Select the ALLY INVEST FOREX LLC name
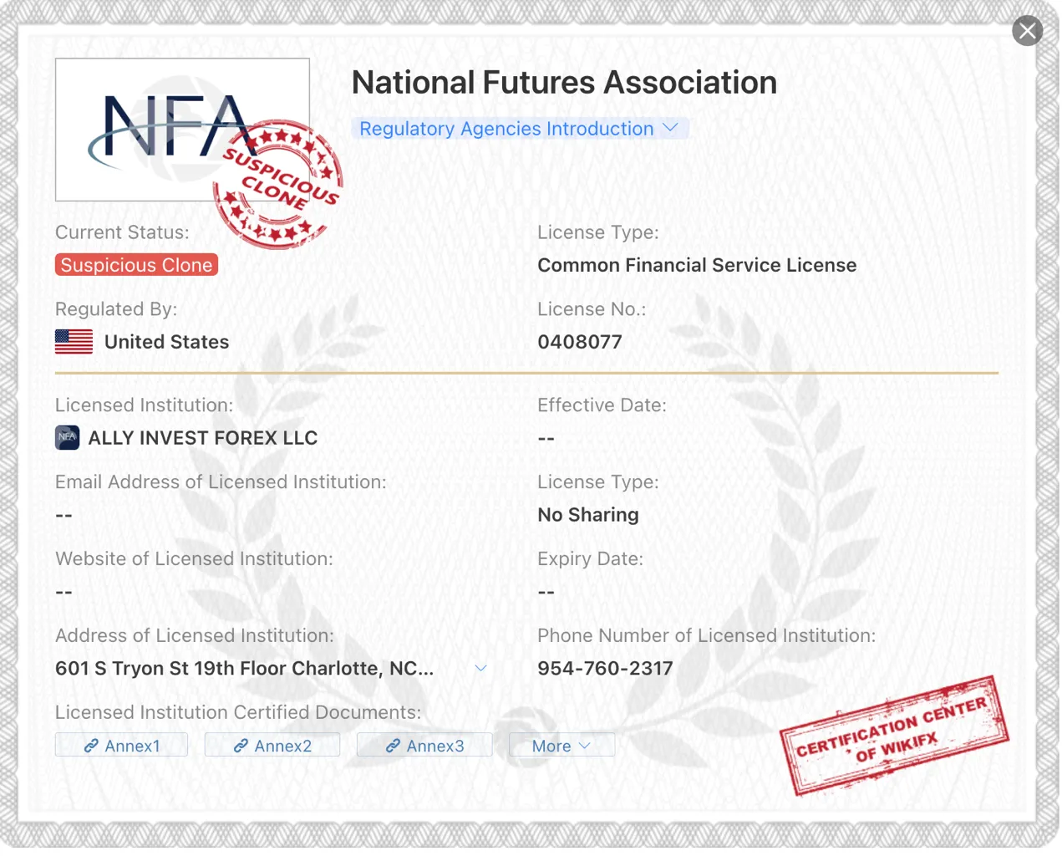Viewport: 1062px width, 856px height. (x=203, y=438)
